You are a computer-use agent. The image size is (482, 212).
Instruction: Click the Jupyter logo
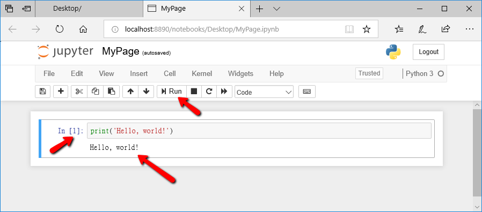pyautogui.click(x=65, y=51)
